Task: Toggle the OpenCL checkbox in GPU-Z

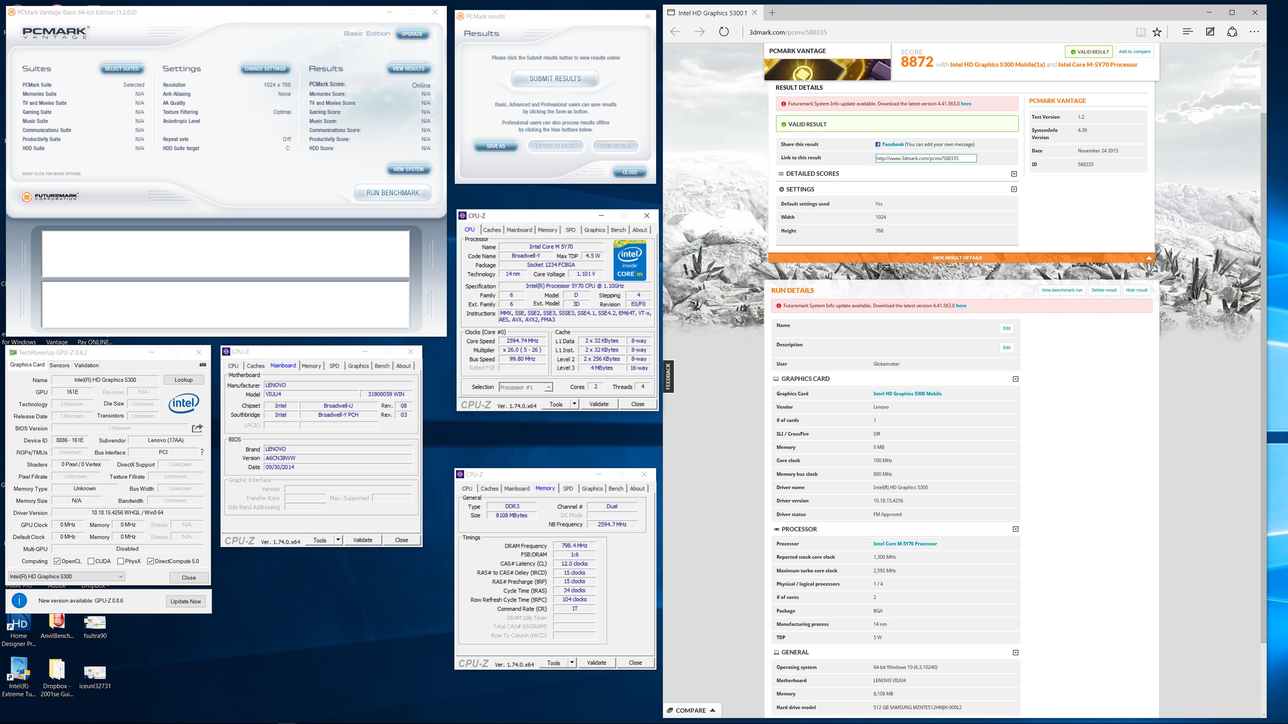Action: click(x=57, y=561)
